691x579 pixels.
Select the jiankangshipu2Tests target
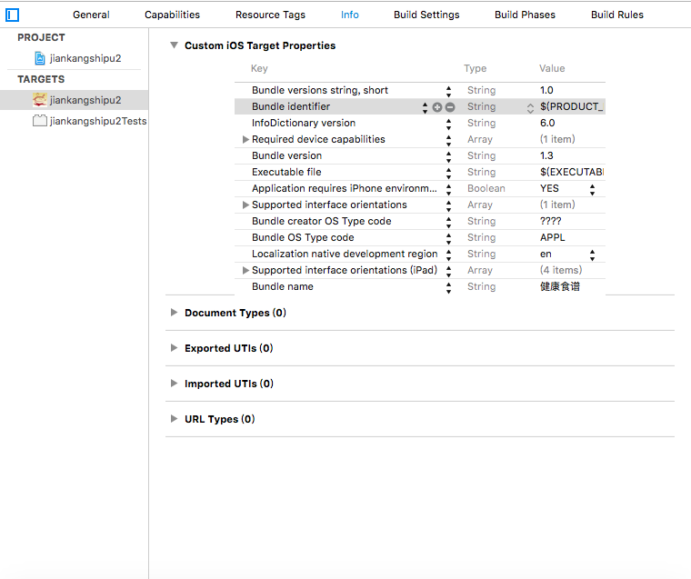pos(98,121)
